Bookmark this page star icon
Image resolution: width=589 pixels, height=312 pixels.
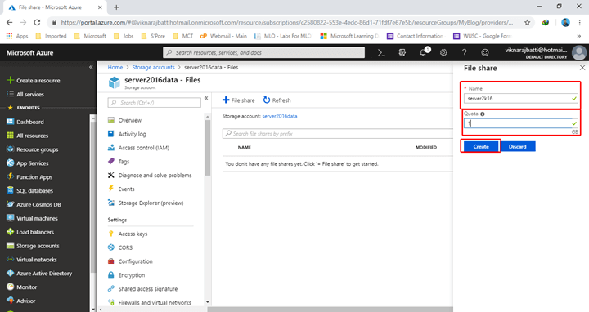pyautogui.click(x=528, y=23)
